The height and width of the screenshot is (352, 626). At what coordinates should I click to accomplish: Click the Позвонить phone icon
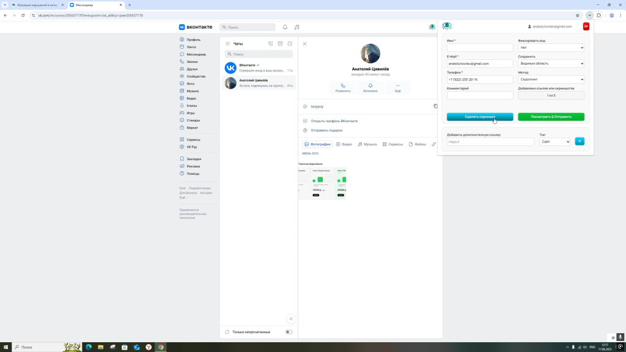pyautogui.click(x=343, y=86)
